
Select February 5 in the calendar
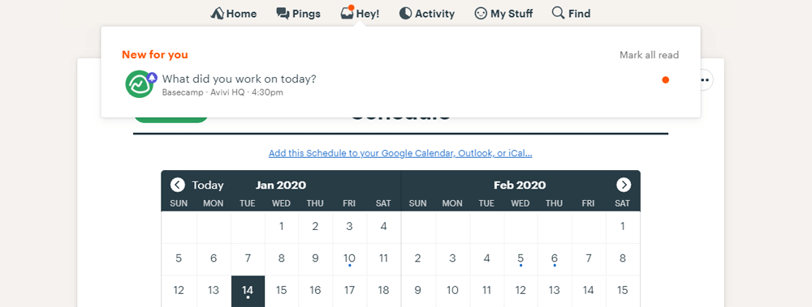coord(520,259)
